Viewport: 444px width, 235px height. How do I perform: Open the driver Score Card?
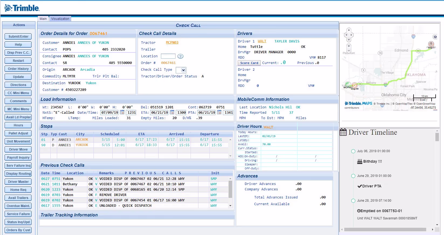[249, 63]
